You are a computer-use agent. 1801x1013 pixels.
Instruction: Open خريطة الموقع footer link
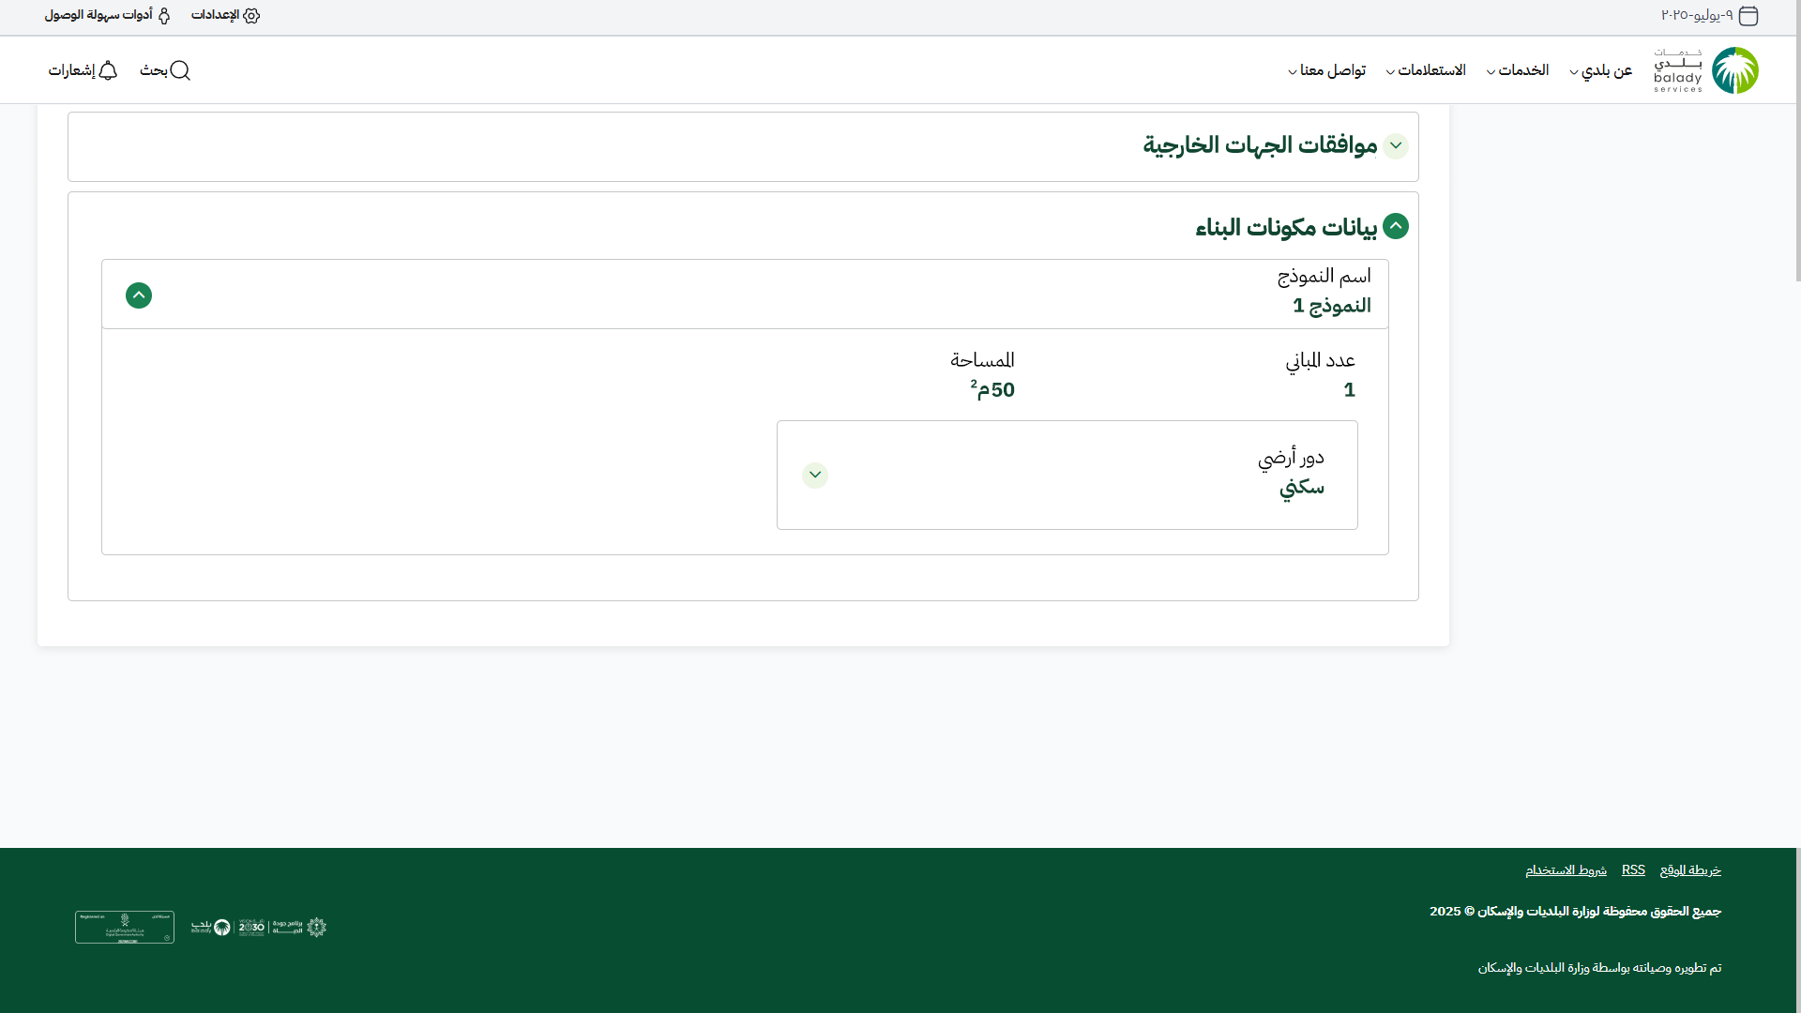click(1690, 870)
